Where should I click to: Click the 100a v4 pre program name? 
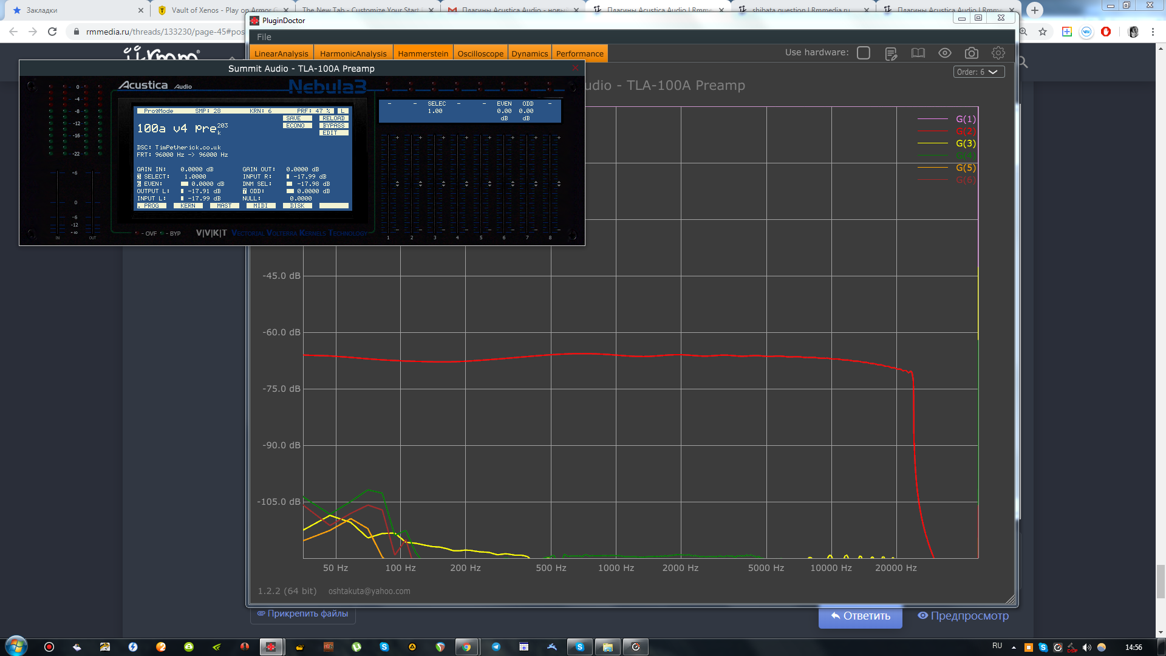pyautogui.click(x=177, y=129)
